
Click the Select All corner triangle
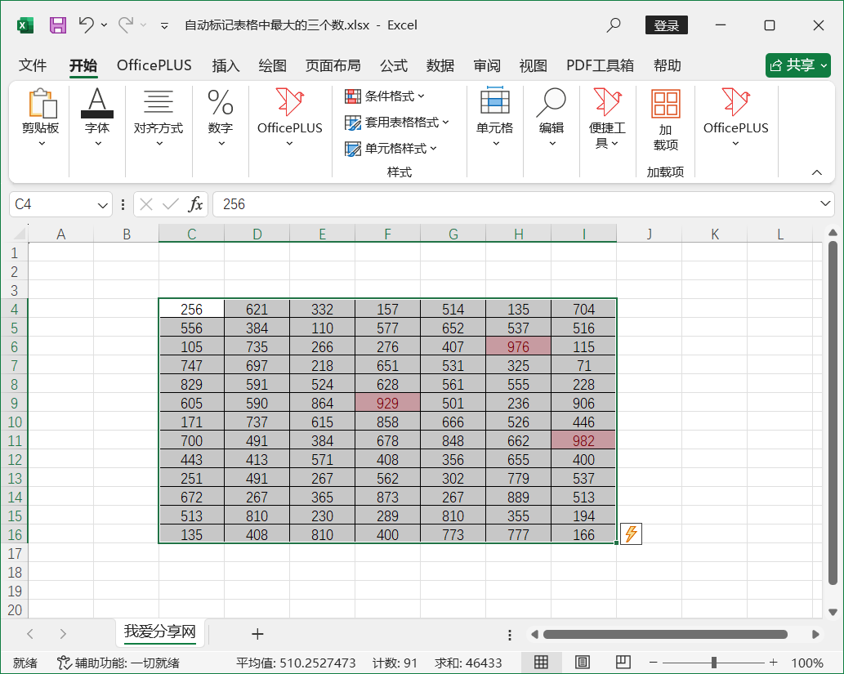click(x=18, y=234)
